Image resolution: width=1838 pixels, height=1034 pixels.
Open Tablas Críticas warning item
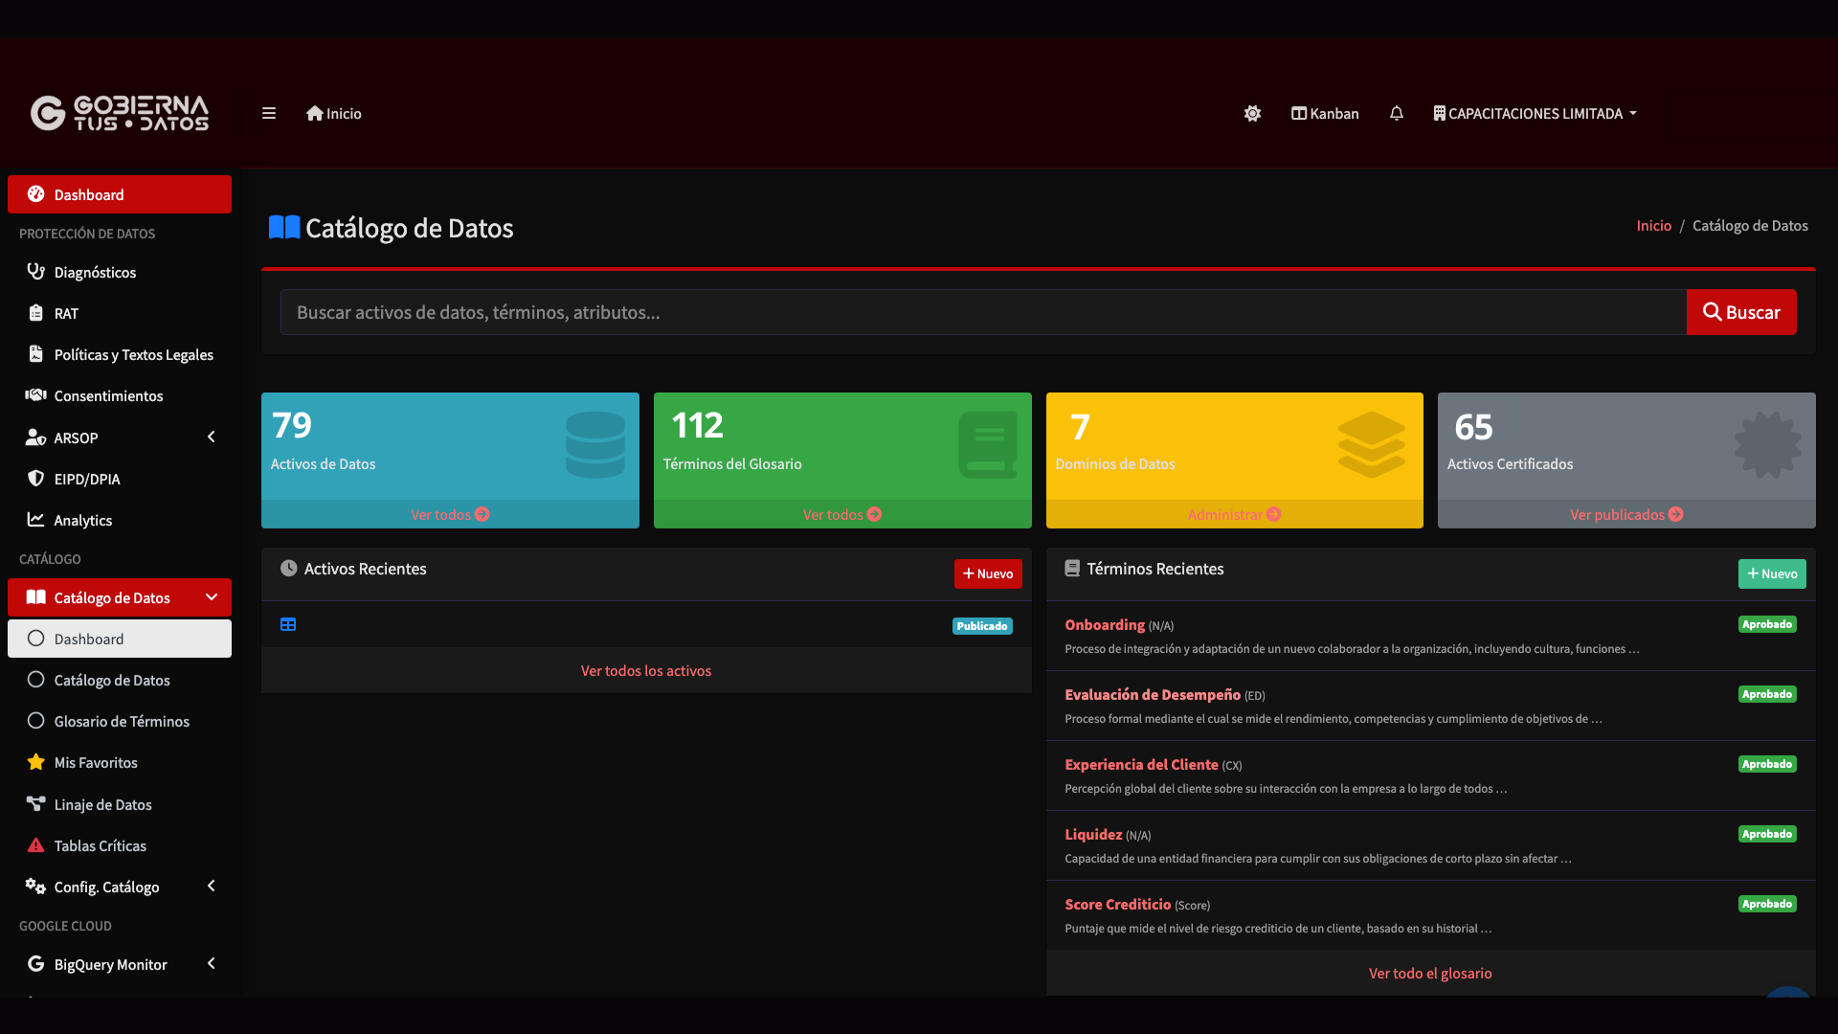pos(100,845)
